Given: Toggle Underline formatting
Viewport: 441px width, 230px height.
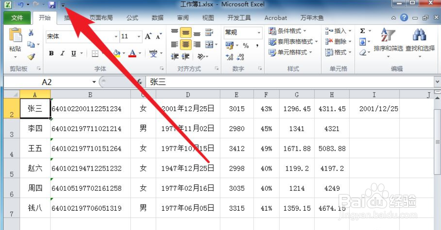Looking at the screenshot, I should (x=74, y=53).
